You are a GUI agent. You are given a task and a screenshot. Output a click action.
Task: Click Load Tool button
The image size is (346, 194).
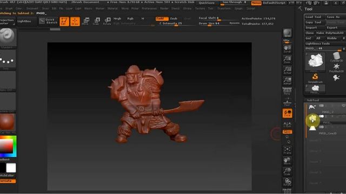315,17
